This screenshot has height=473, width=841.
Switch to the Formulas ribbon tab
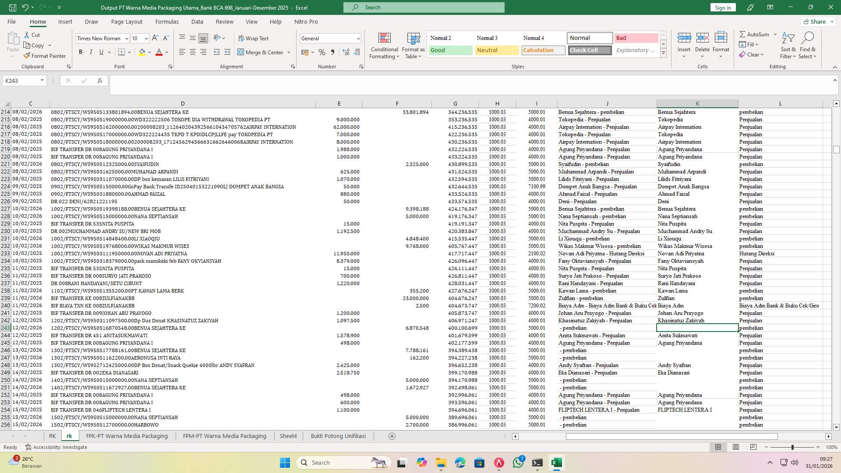(167, 21)
